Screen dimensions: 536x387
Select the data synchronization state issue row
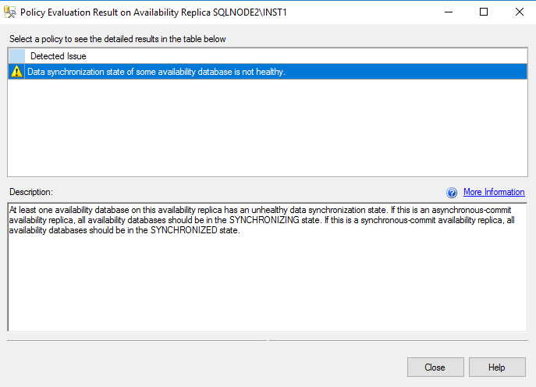156,72
